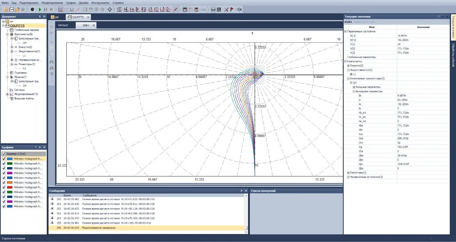456x242 pixels.
Task: Click the light blue swatch of first trace
Action: [x=10, y=159]
